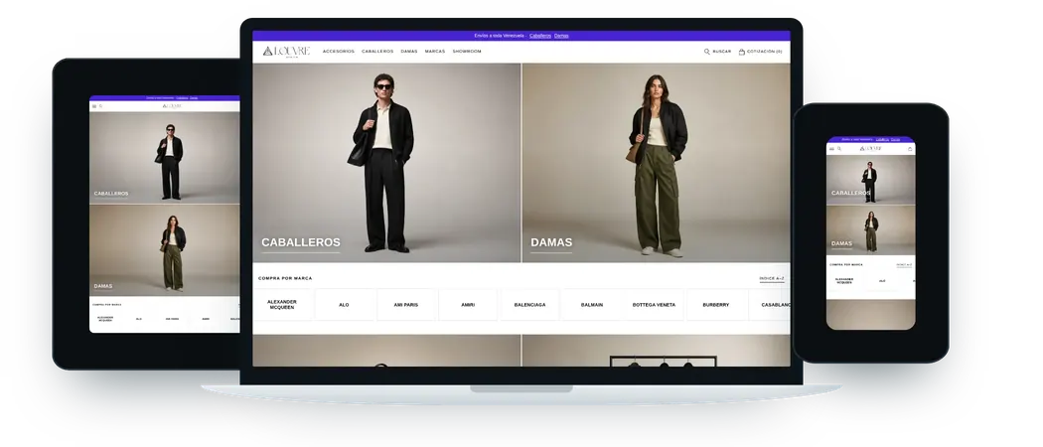Viewport: 1043px width, 447px height.
Task: Open the Índice A–Z link on the laptop
Action: tap(772, 279)
